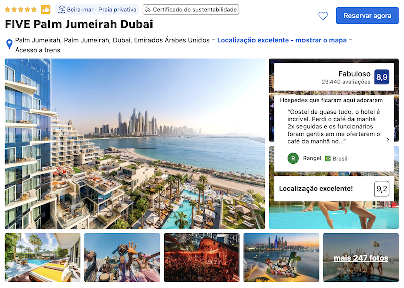Open the map via Localização excelente link
Viewport: 404px width, 288px height.
pyautogui.click(x=282, y=40)
